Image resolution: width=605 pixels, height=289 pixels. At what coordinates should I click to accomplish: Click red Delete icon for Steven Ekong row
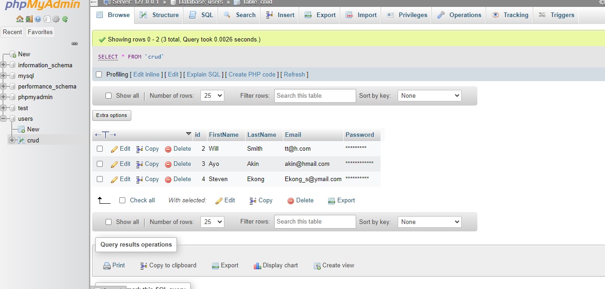point(168,179)
